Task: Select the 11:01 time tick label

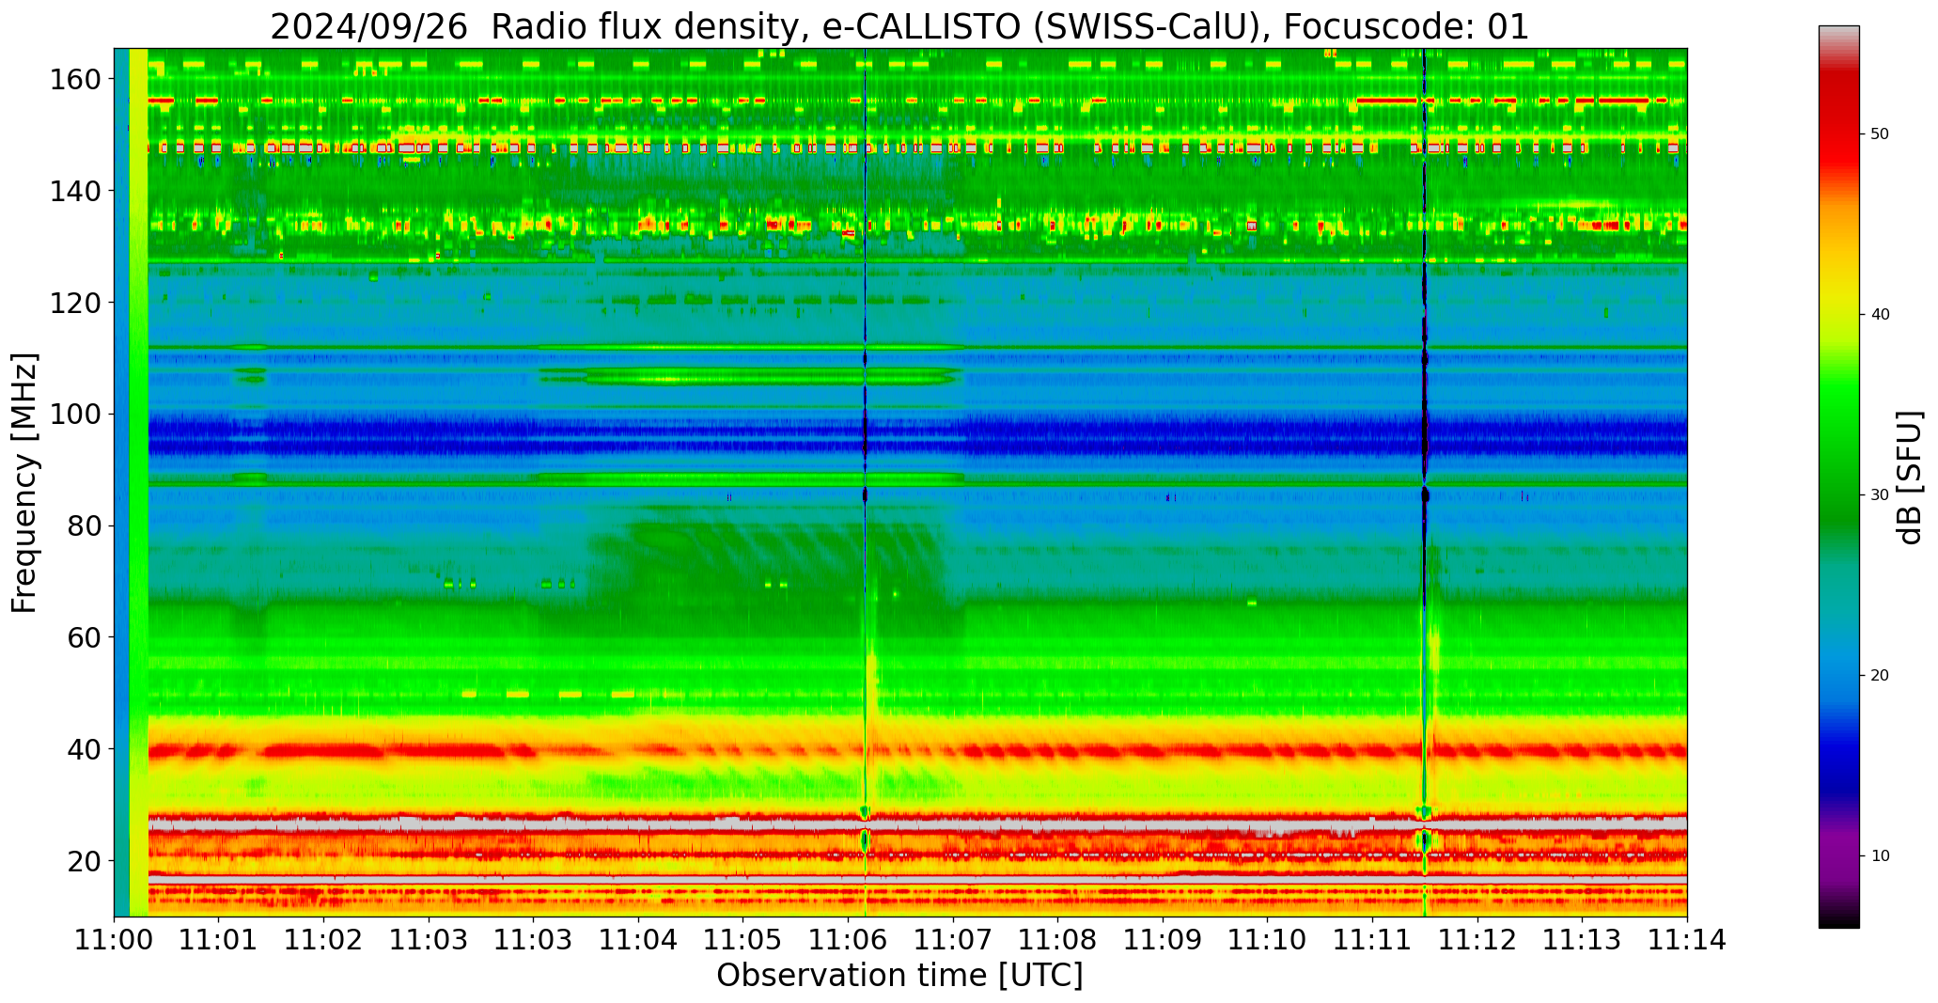Action: 219,940
